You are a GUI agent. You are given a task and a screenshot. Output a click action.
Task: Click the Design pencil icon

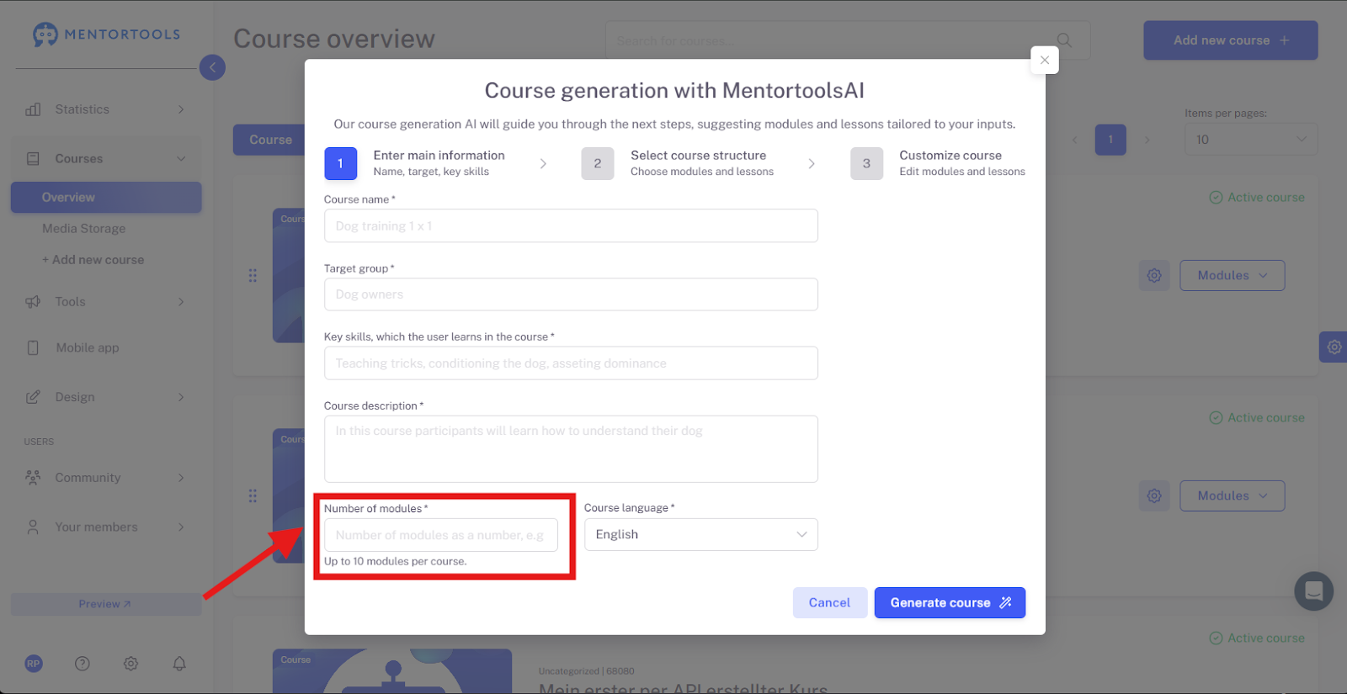(x=33, y=397)
